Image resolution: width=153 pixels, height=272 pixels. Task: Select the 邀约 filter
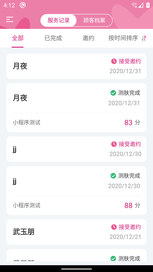(88, 38)
